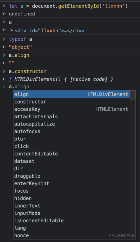Select the 'align' autocomplete suggestion
Screen dimensions: 140x242
(x=72, y=94)
